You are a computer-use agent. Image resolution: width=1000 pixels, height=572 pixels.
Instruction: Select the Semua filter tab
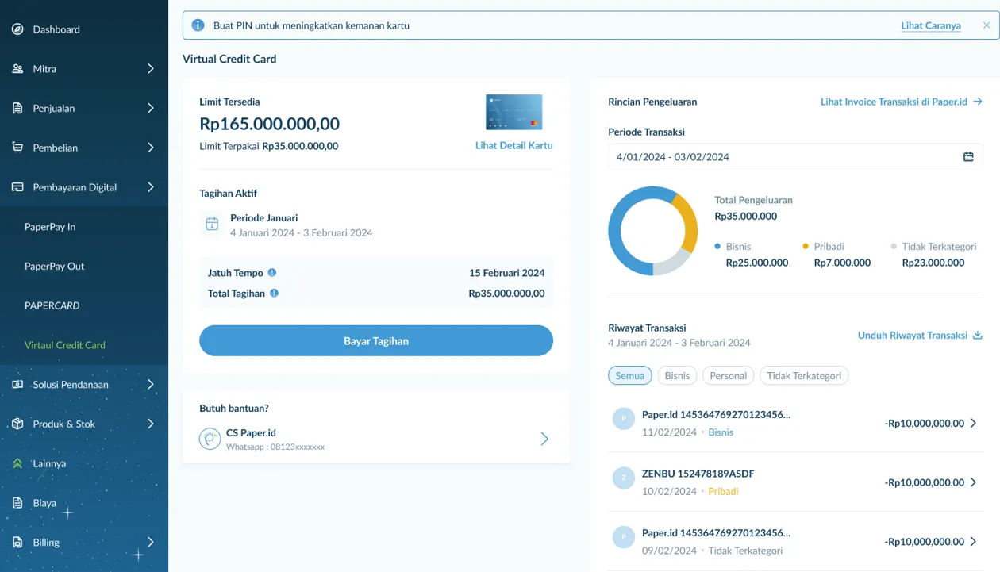[629, 375]
